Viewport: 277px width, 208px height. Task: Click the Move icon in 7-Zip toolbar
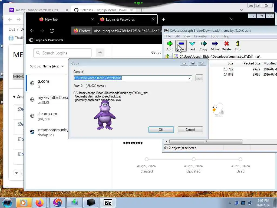215,46
